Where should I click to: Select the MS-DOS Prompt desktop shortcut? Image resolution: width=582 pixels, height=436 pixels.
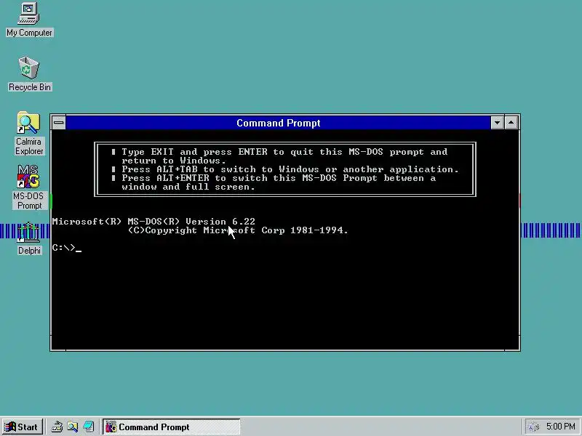29,187
